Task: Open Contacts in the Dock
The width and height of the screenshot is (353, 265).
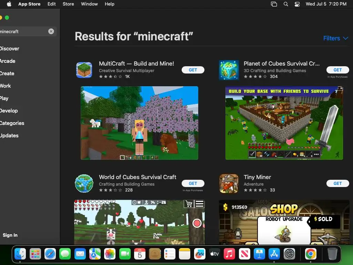Action: 155,254
